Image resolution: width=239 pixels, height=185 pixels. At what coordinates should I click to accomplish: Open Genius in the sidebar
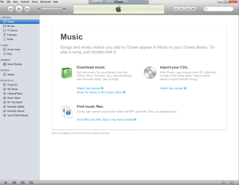coord(20,75)
